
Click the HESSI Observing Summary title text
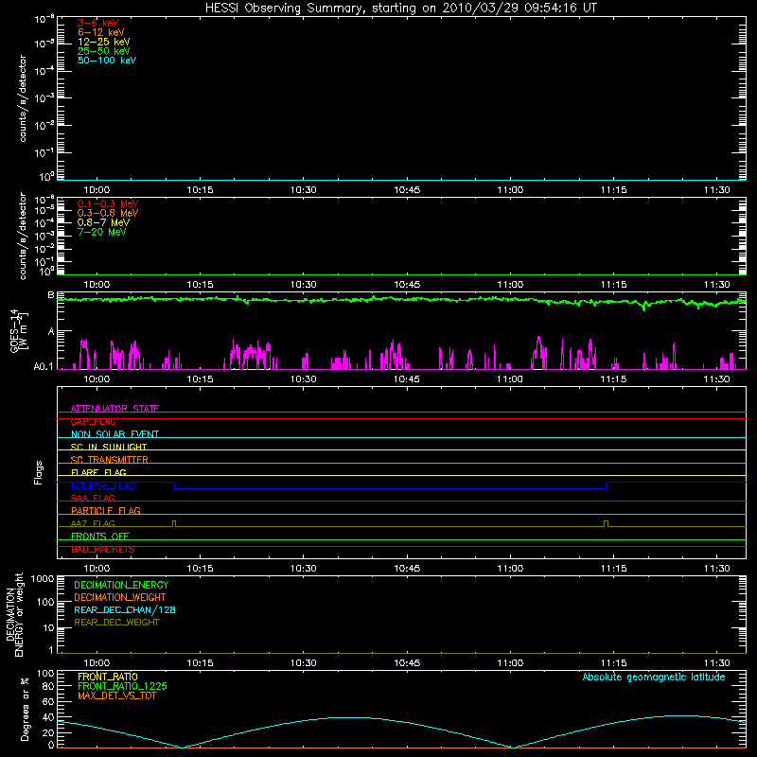click(x=401, y=9)
